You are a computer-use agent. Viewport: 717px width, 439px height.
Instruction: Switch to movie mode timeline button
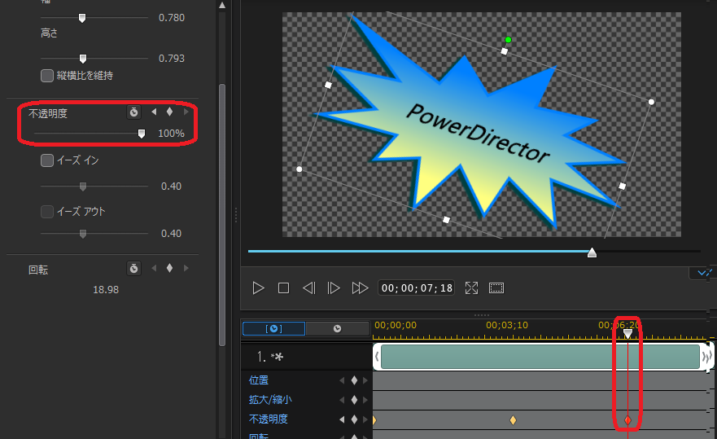coord(338,329)
